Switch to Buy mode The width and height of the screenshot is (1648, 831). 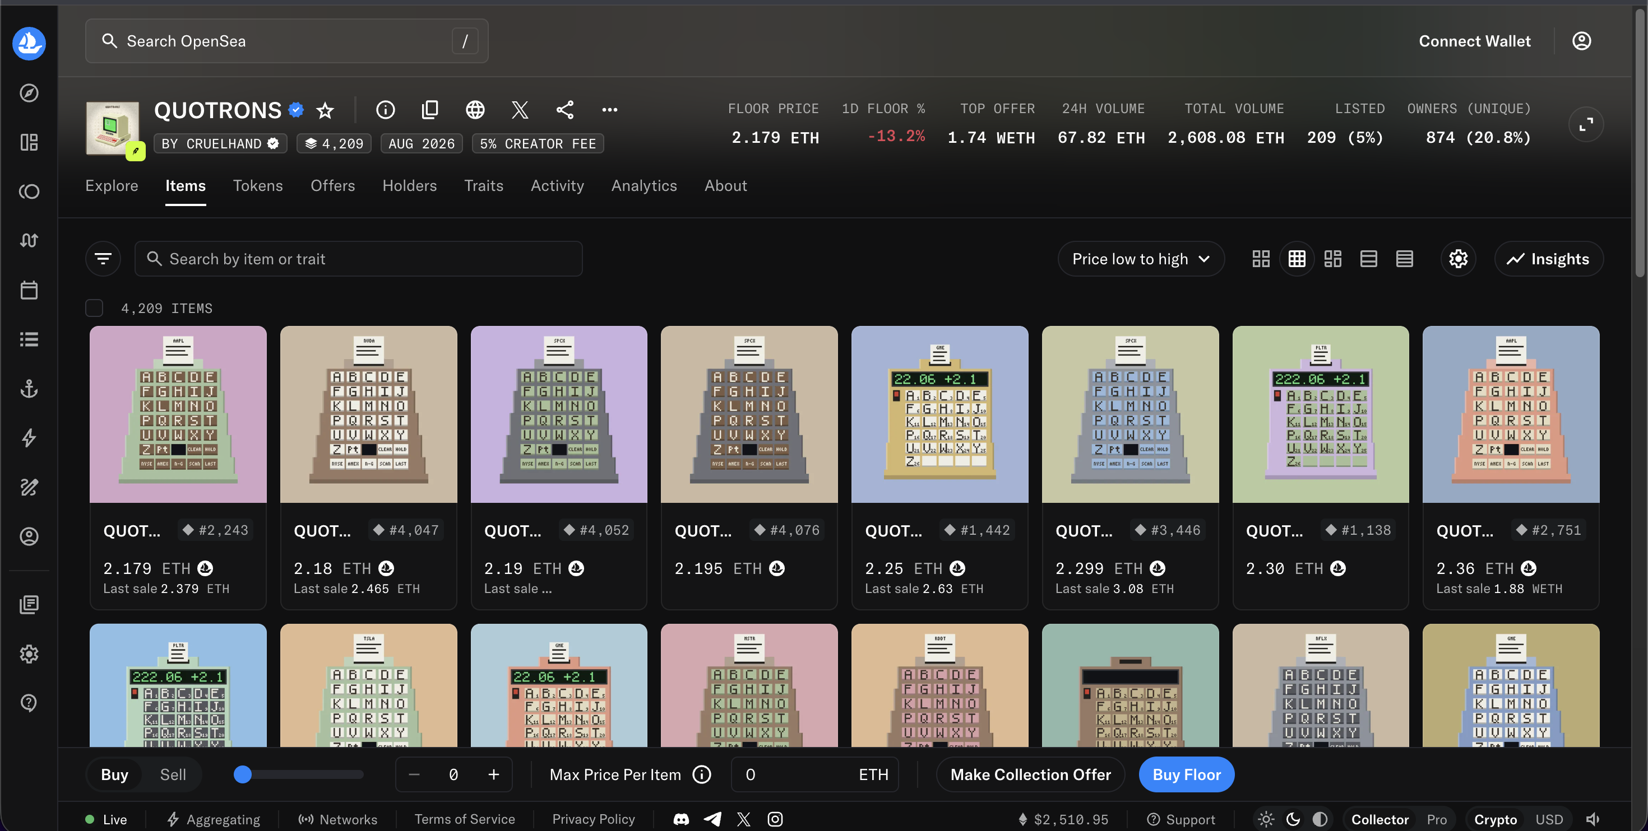pos(114,774)
